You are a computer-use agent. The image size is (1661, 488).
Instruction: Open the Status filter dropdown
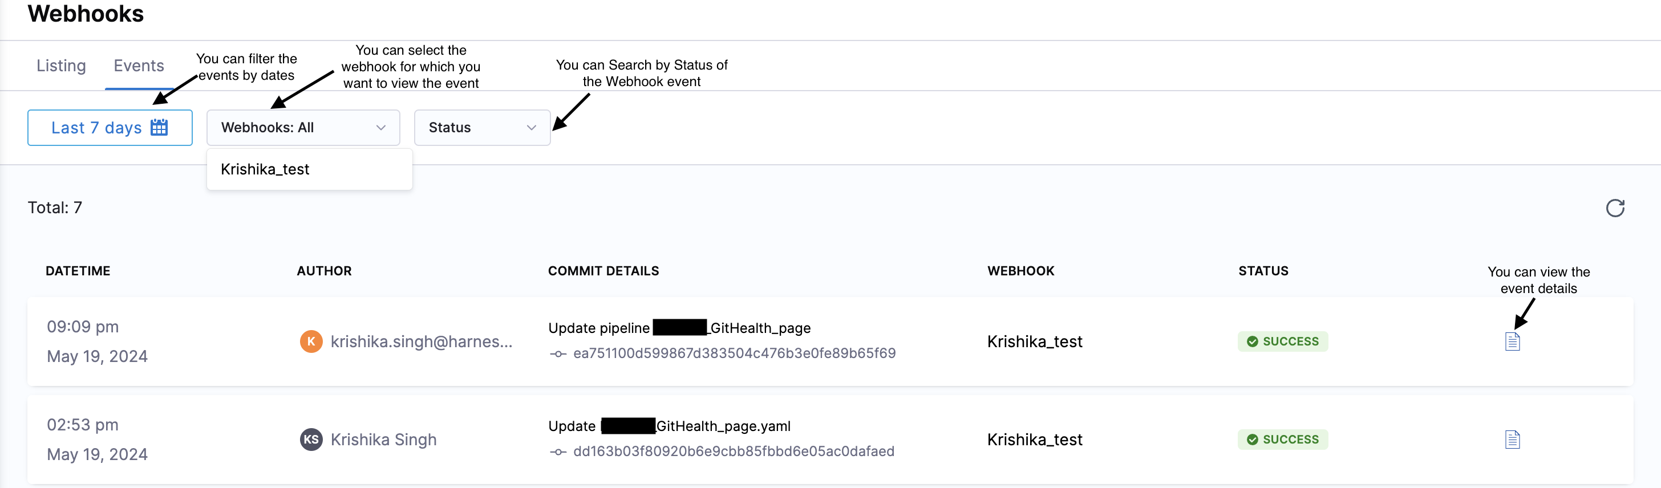481,128
